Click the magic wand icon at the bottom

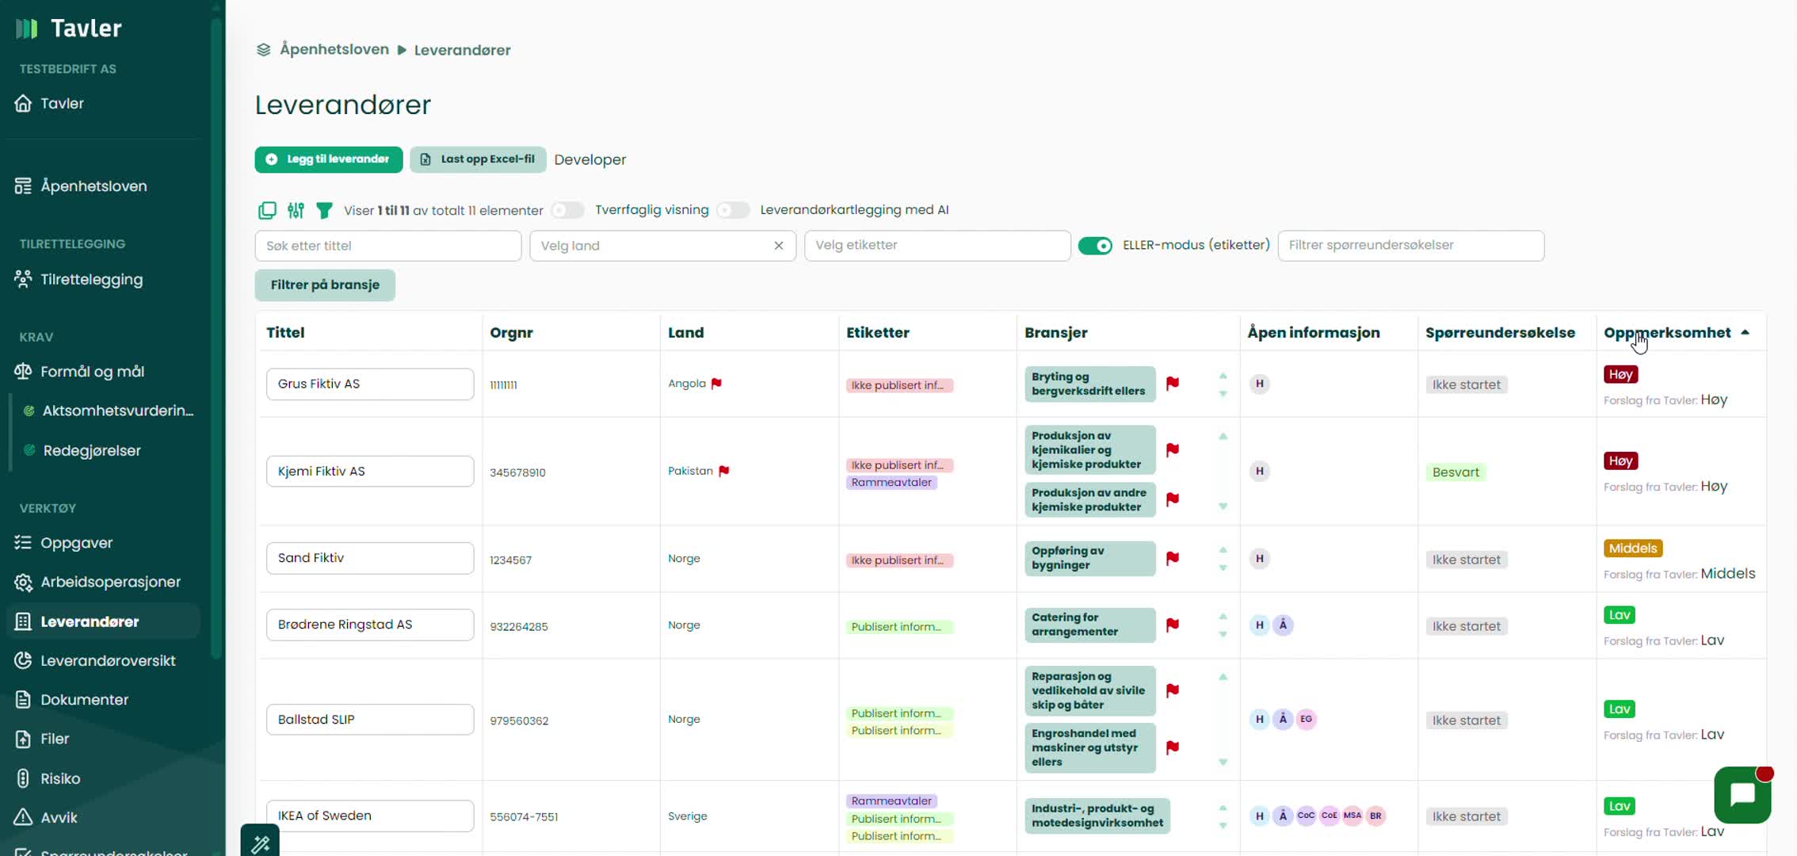[260, 843]
